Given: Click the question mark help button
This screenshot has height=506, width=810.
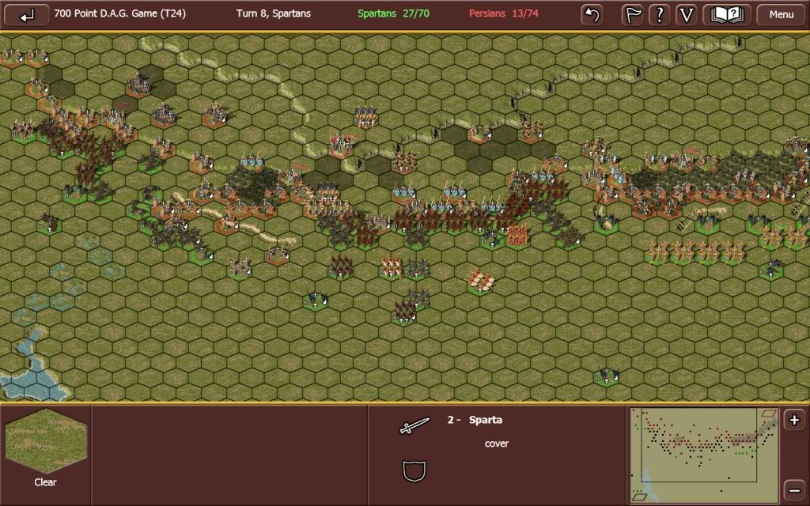Looking at the screenshot, I should tap(659, 15).
